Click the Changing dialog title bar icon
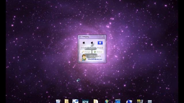The width and height of the screenshot is (184, 103). click(80, 37)
